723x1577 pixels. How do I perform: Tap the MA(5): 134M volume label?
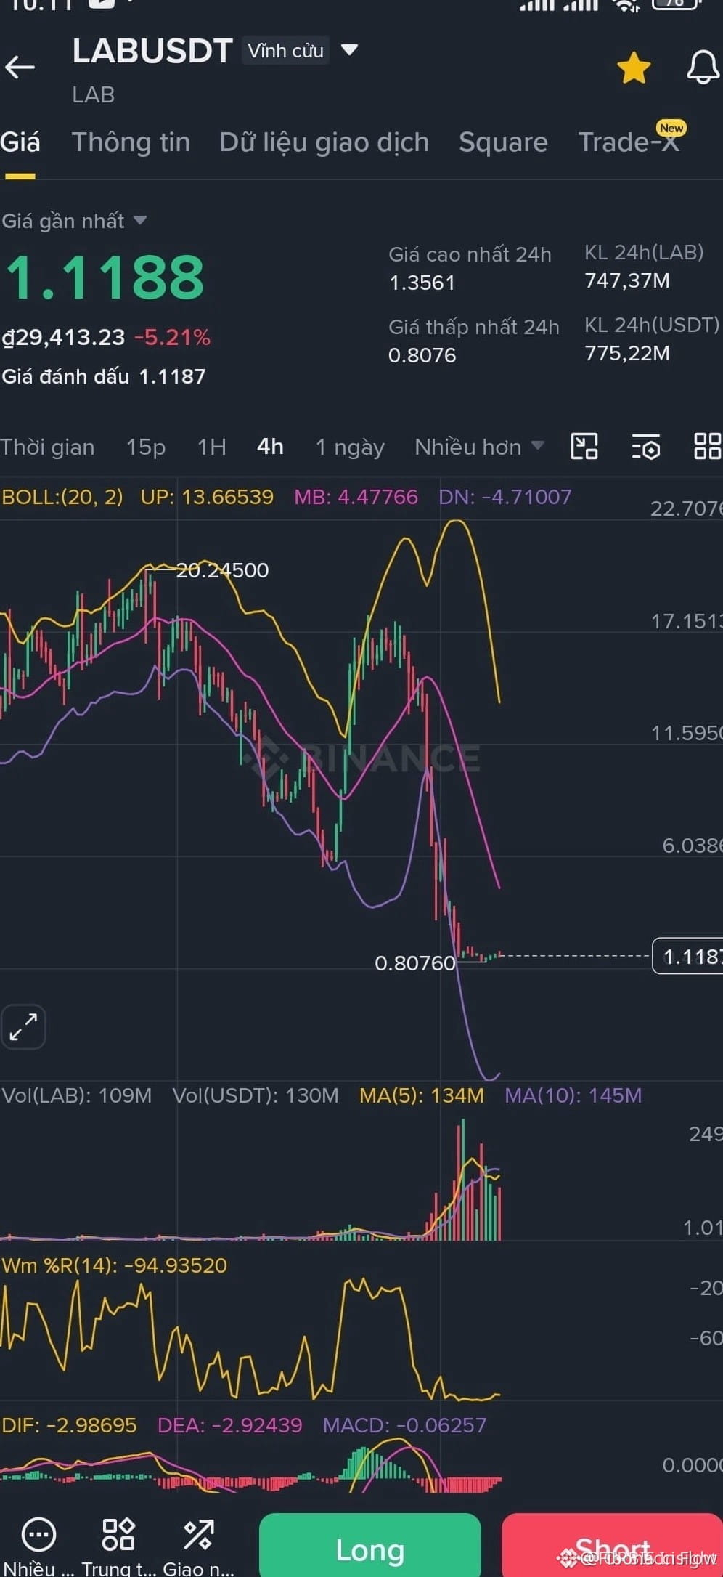pos(422,1095)
